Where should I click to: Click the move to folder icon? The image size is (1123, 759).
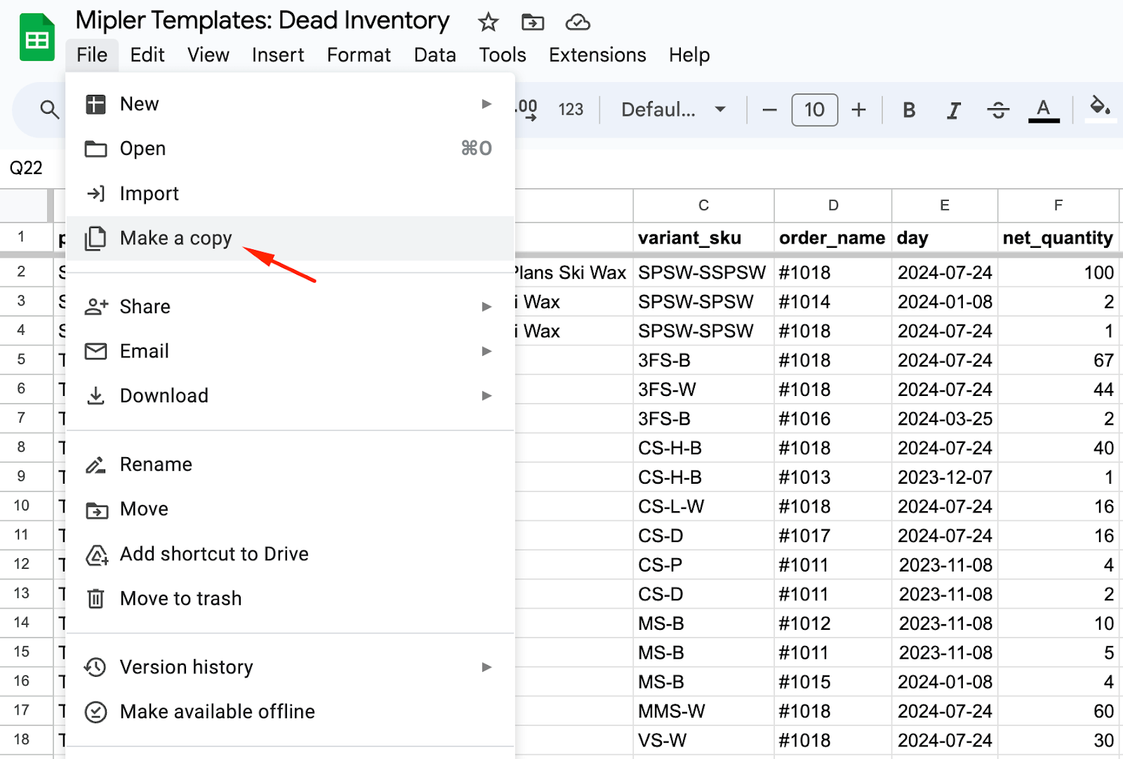[x=532, y=22]
